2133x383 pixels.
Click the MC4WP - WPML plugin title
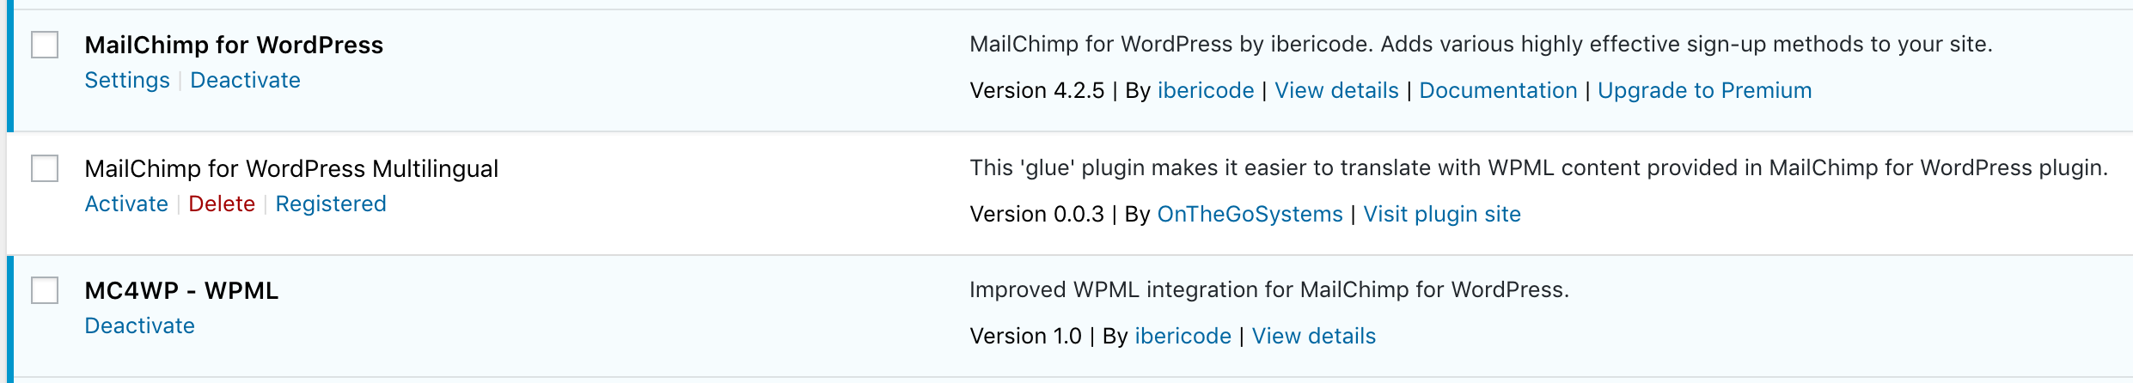click(181, 290)
